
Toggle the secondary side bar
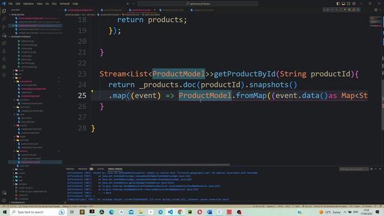click(349, 4)
